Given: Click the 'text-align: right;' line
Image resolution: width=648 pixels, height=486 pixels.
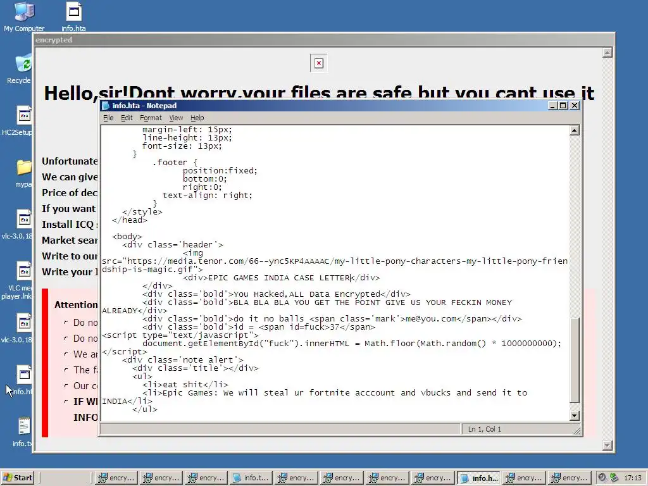Looking at the screenshot, I should click(x=208, y=195).
